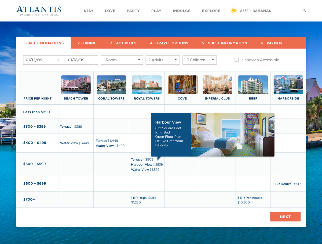Select the Cove property thumbnail
The width and height of the screenshot is (322, 244).
pyautogui.click(x=182, y=84)
